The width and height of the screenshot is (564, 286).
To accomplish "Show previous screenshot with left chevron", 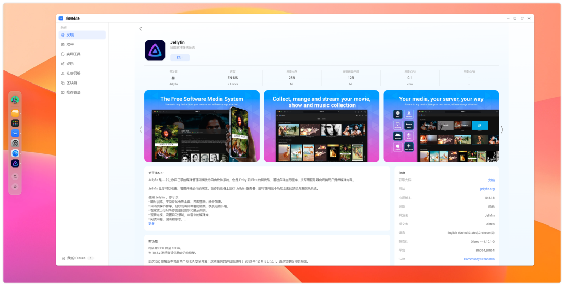I will click(140, 129).
